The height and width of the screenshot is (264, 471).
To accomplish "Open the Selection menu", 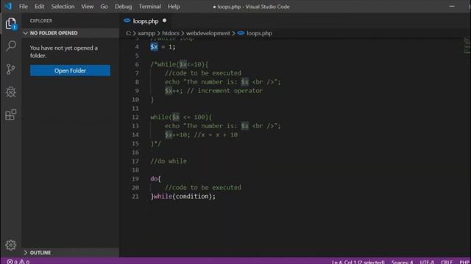I will pos(63,7).
